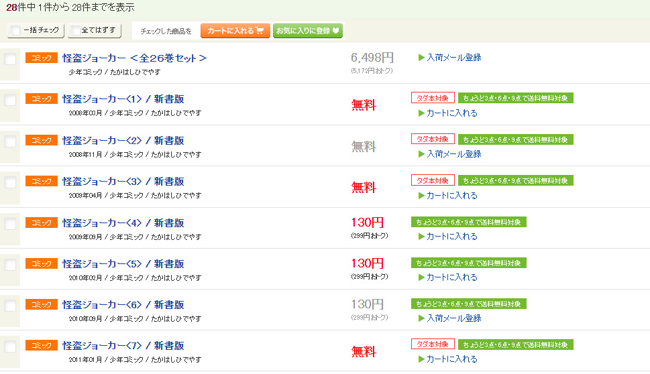Click the green 送料無料対象 badge on volume 5

[x=468, y=263]
